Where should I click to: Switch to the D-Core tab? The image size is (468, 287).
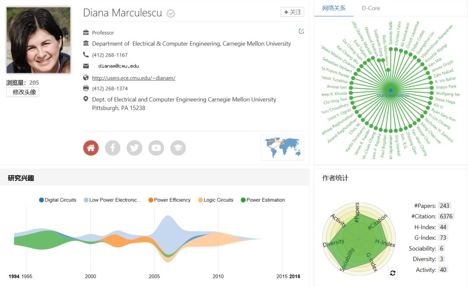[371, 8]
